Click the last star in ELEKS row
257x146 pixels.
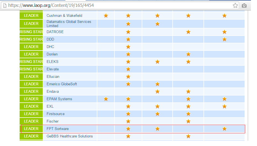(188, 62)
